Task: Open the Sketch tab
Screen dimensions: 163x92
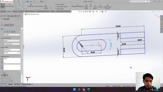Action: (x=9, y=11)
